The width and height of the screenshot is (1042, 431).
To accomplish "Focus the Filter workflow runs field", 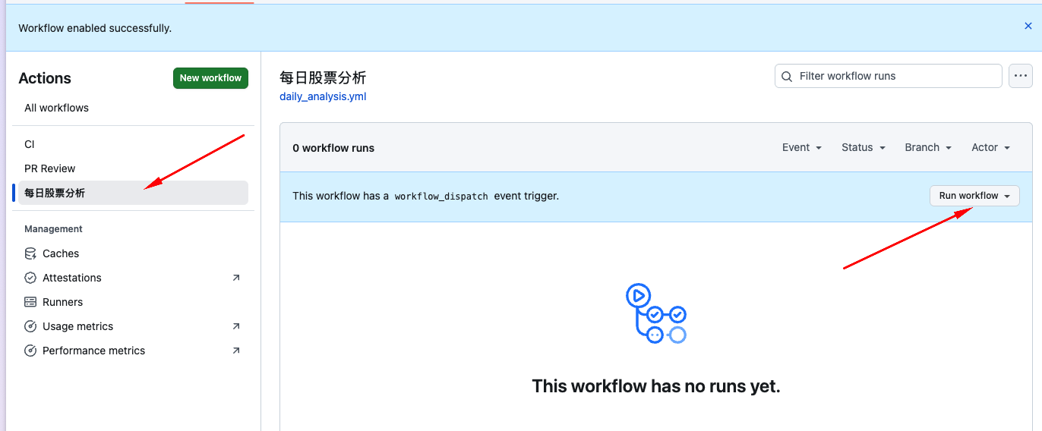I will (x=889, y=76).
